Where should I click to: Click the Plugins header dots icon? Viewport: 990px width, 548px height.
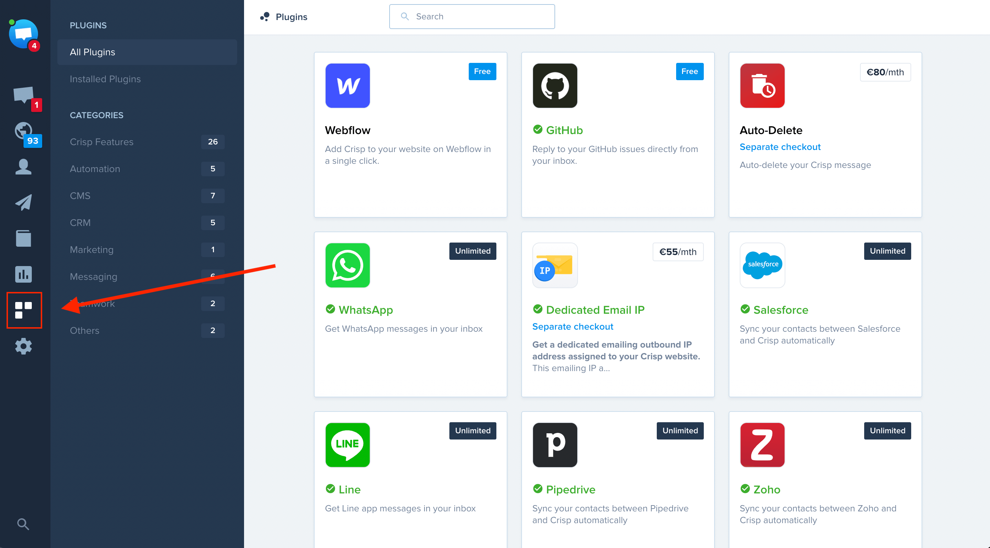[265, 17]
